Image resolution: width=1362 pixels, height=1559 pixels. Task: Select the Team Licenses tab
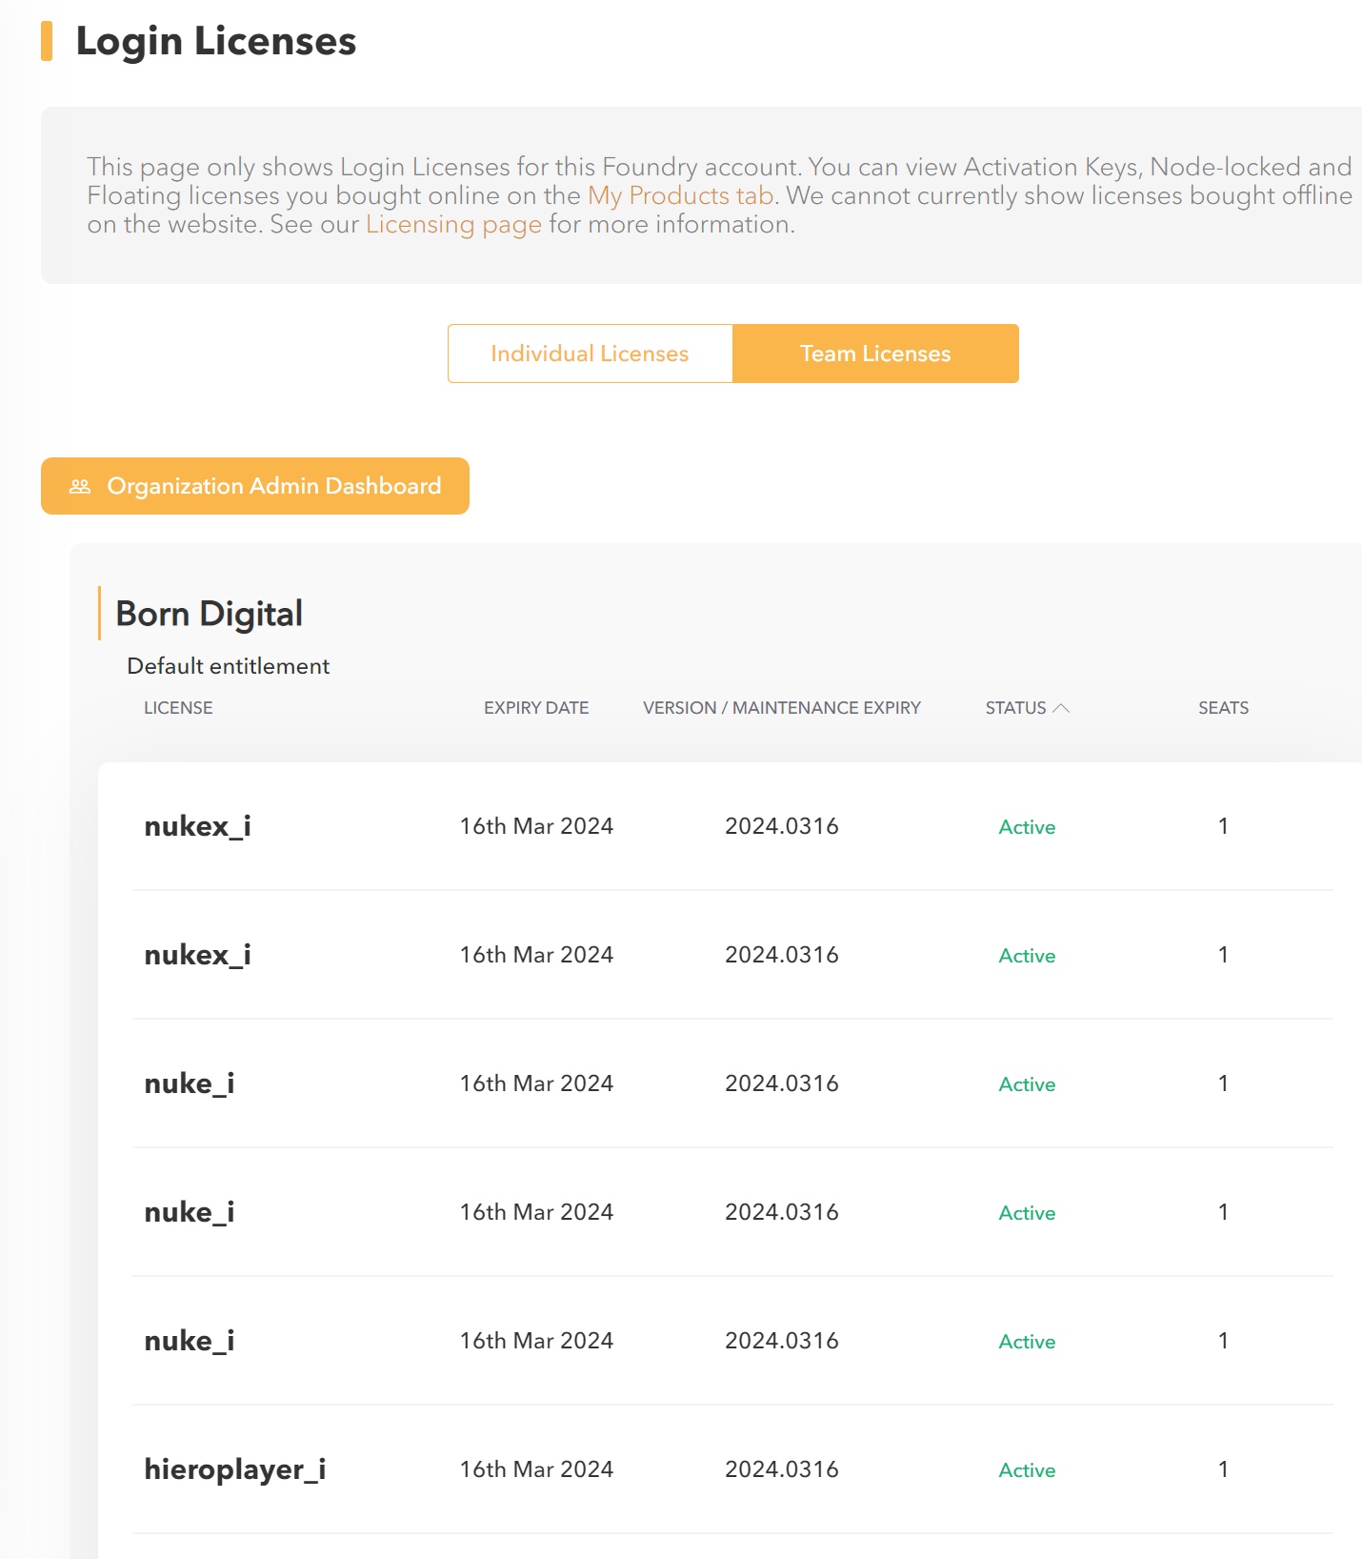tap(875, 354)
